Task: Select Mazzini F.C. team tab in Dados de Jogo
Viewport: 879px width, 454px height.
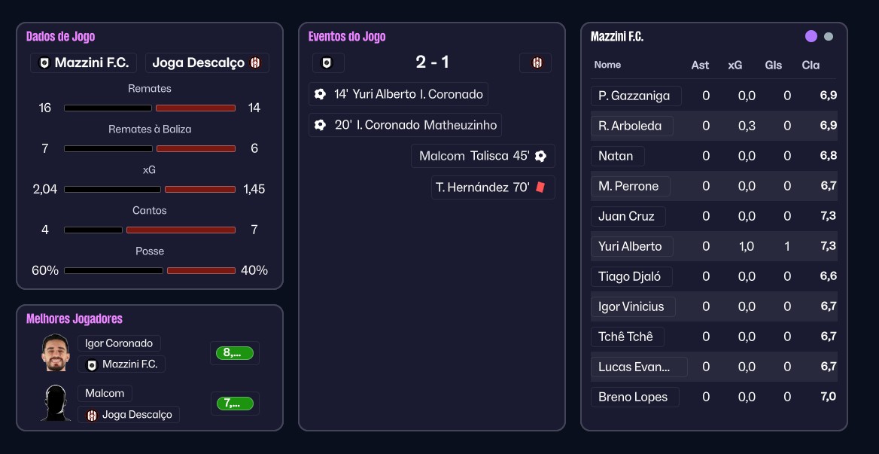Action: [x=84, y=62]
